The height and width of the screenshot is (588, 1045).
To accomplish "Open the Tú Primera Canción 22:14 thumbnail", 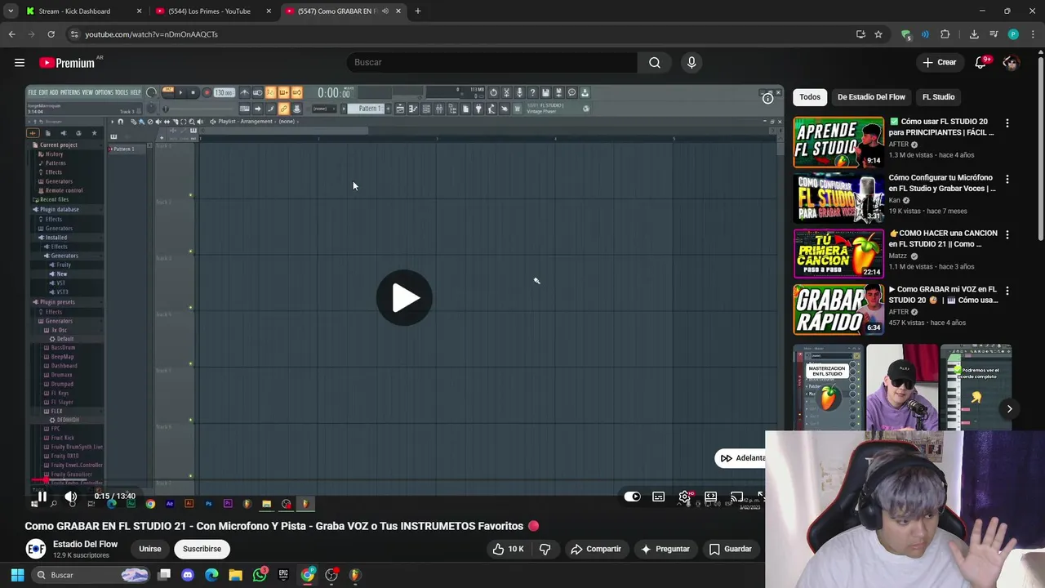I will pyautogui.click(x=838, y=254).
